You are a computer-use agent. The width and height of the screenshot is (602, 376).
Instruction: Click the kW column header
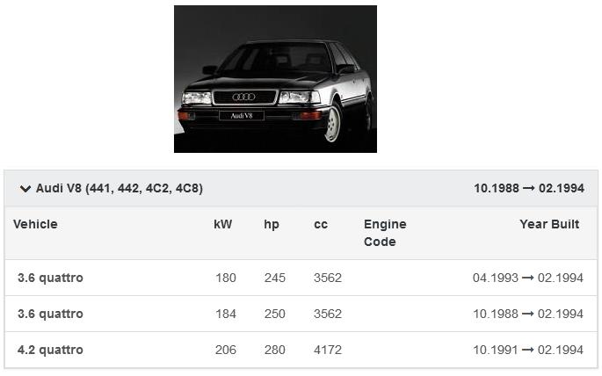click(x=223, y=225)
